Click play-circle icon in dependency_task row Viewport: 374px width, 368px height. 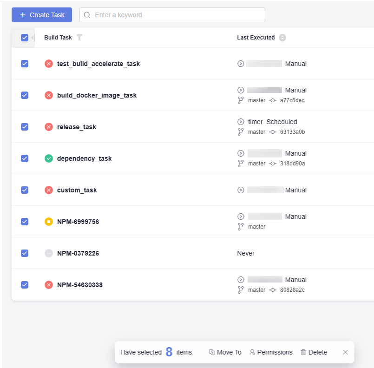pyautogui.click(x=241, y=153)
